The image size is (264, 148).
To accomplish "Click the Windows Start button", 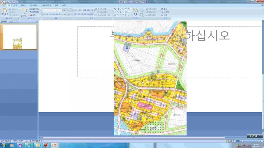I will click(3, 145).
